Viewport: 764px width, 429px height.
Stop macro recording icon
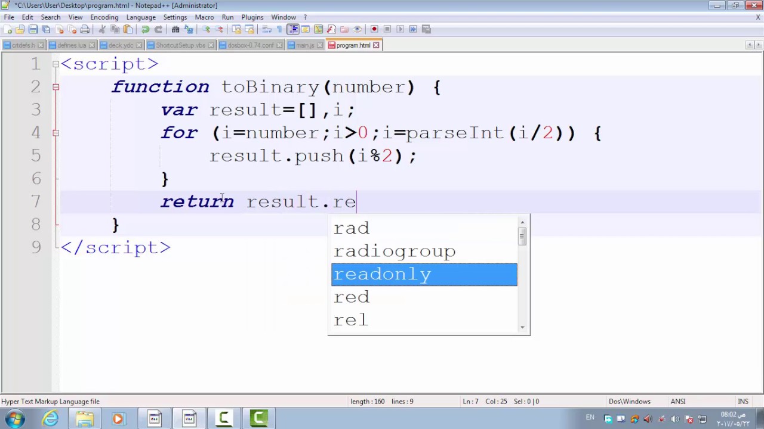(x=387, y=29)
